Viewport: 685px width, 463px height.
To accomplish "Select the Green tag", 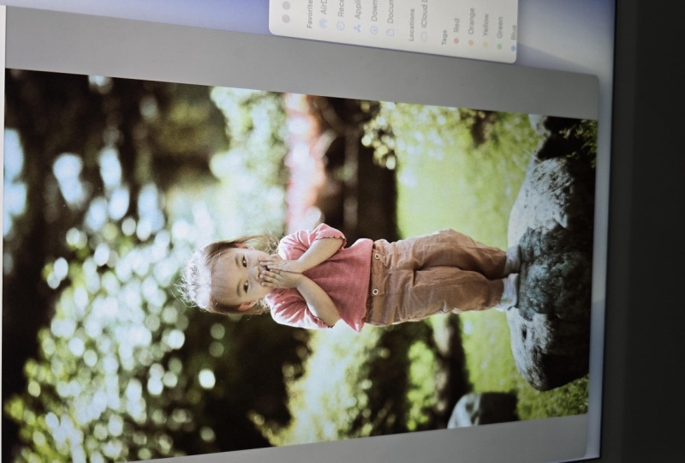I will tap(499, 33).
